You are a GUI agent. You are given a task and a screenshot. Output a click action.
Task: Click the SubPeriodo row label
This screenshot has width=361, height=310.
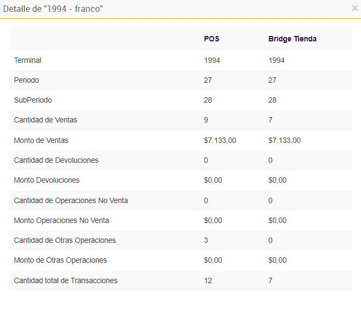pos(33,100)
